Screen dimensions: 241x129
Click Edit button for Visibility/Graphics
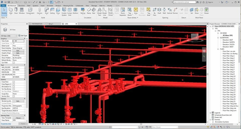tap(18, 50)
